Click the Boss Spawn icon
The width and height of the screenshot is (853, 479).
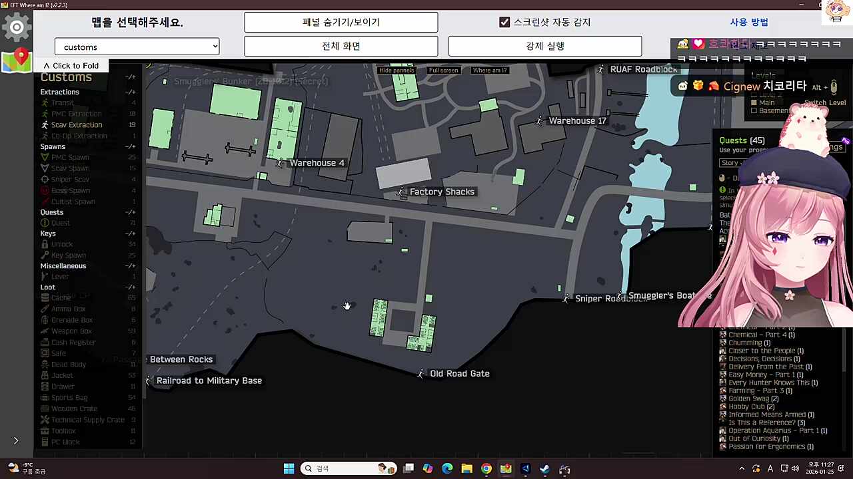45,191
